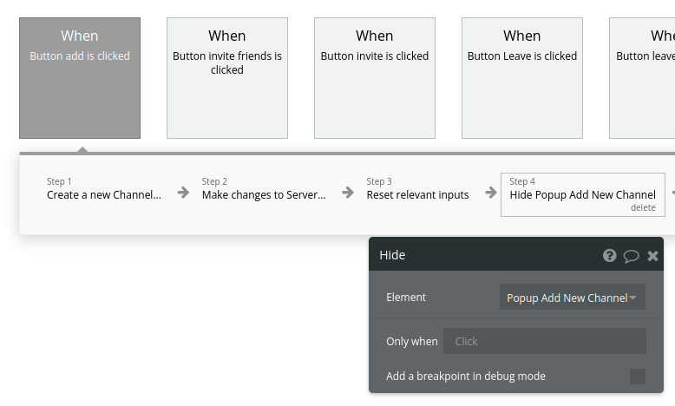The width and height of the screenshot is (675, 406).
Task: Click the arrow between Step 3 and Step 4
Action: 484,193
